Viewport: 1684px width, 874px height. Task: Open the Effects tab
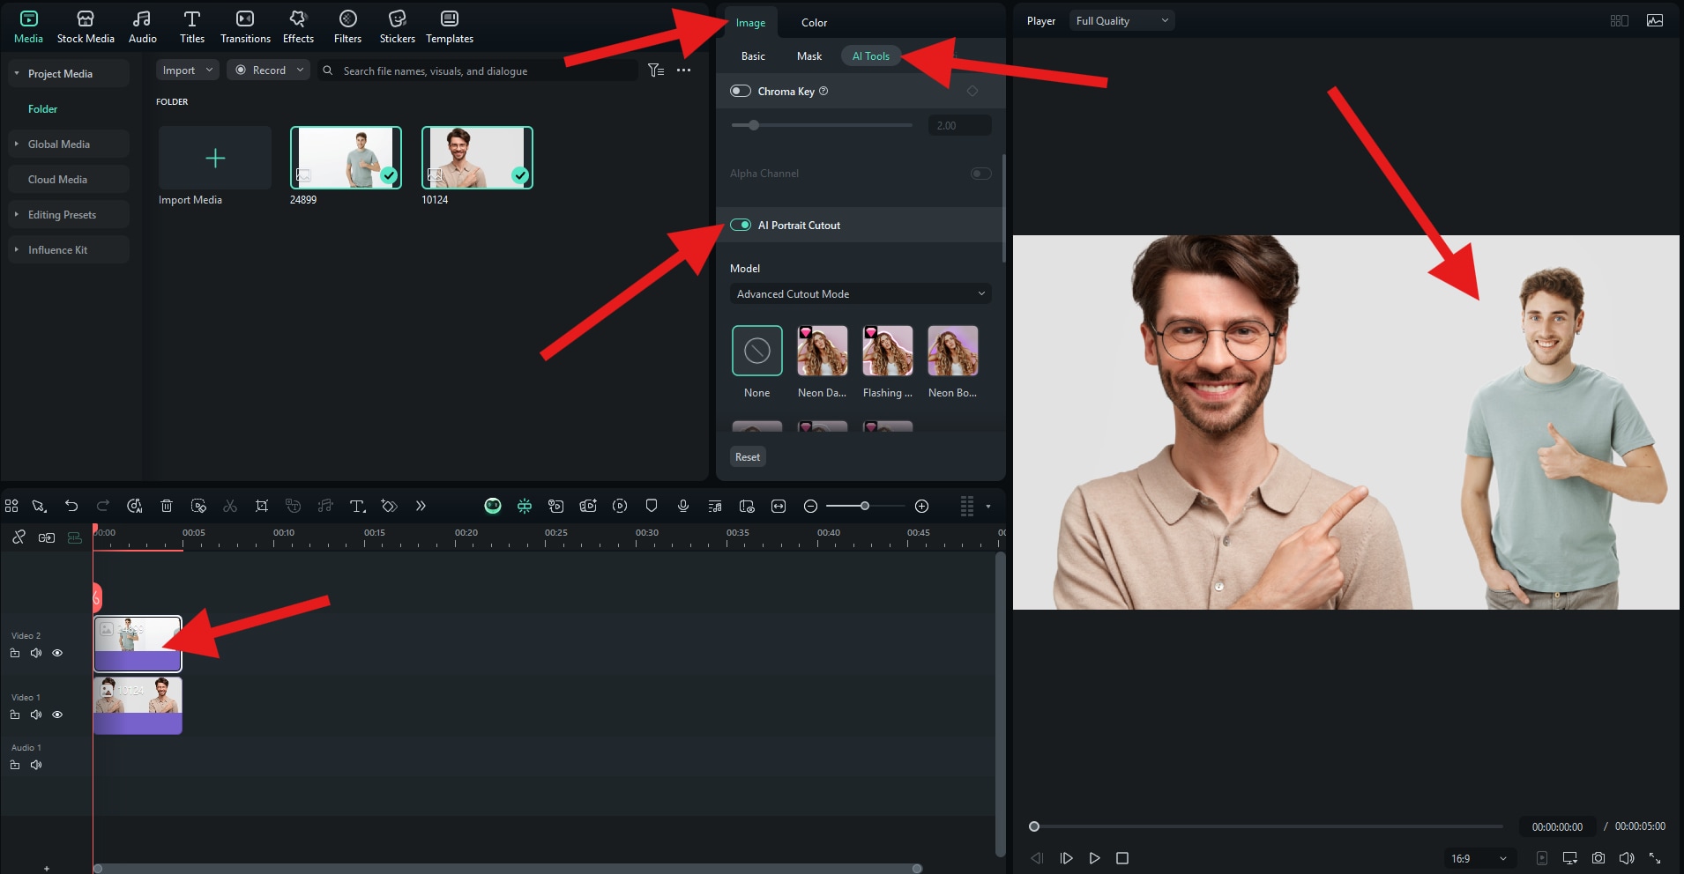click(x=298, y=26)
